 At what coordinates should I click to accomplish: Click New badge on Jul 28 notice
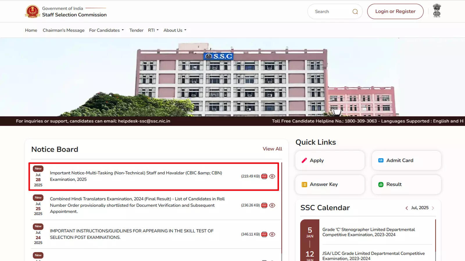[x=38, y=168]
